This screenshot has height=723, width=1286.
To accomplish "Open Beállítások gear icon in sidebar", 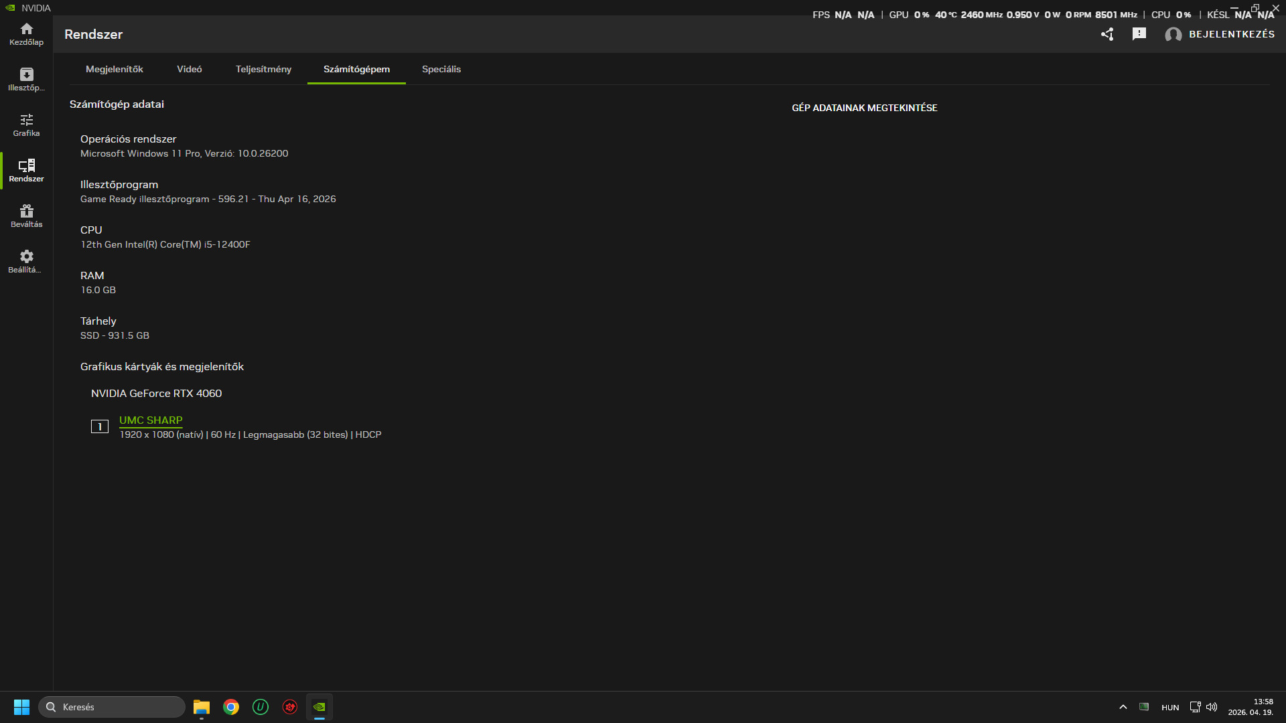I will point(26,261).
